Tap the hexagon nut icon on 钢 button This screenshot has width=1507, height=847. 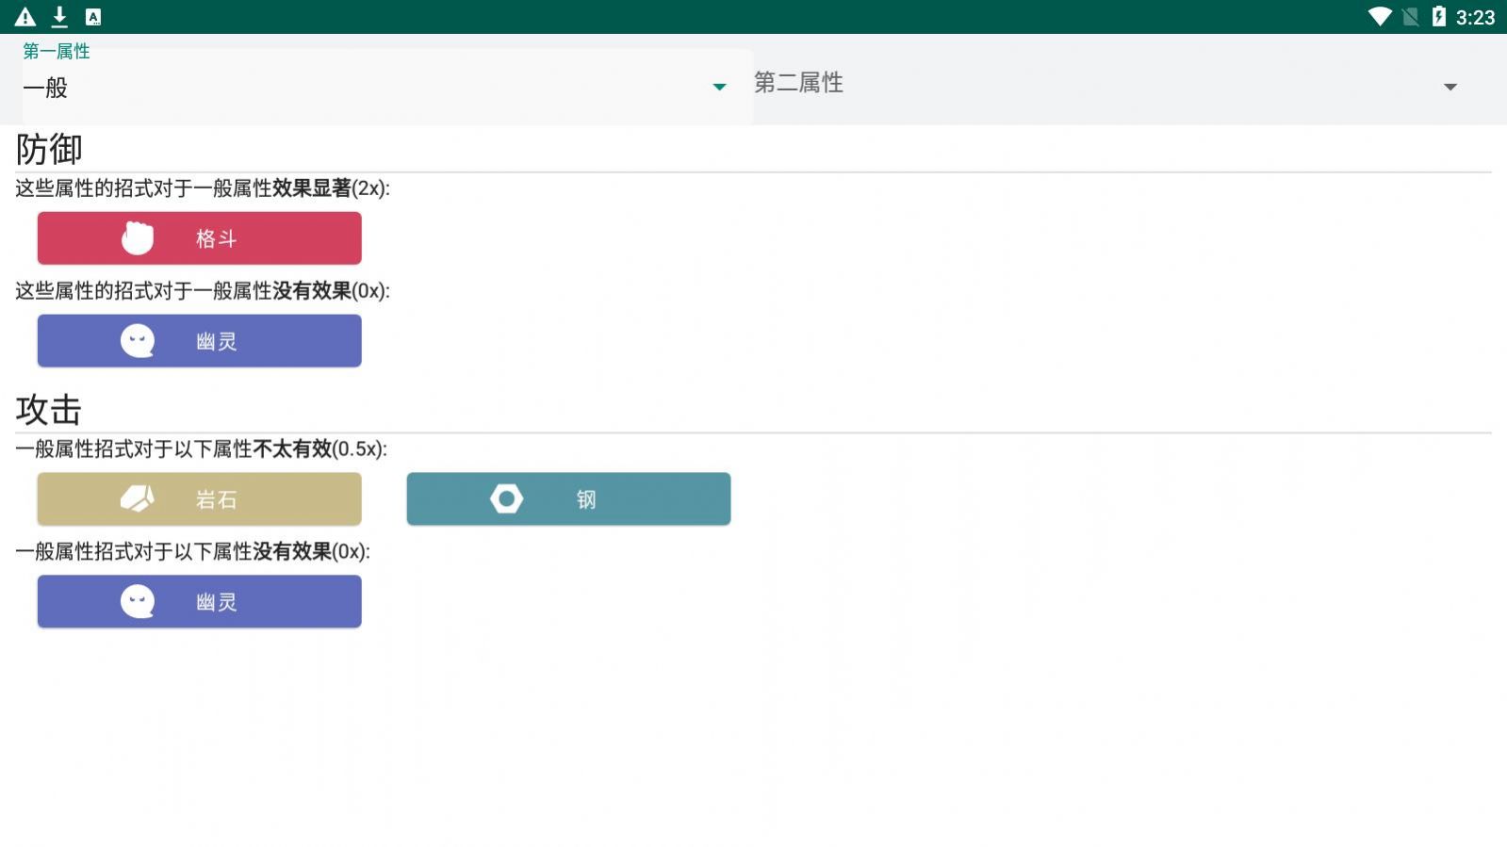coord(507,499)
